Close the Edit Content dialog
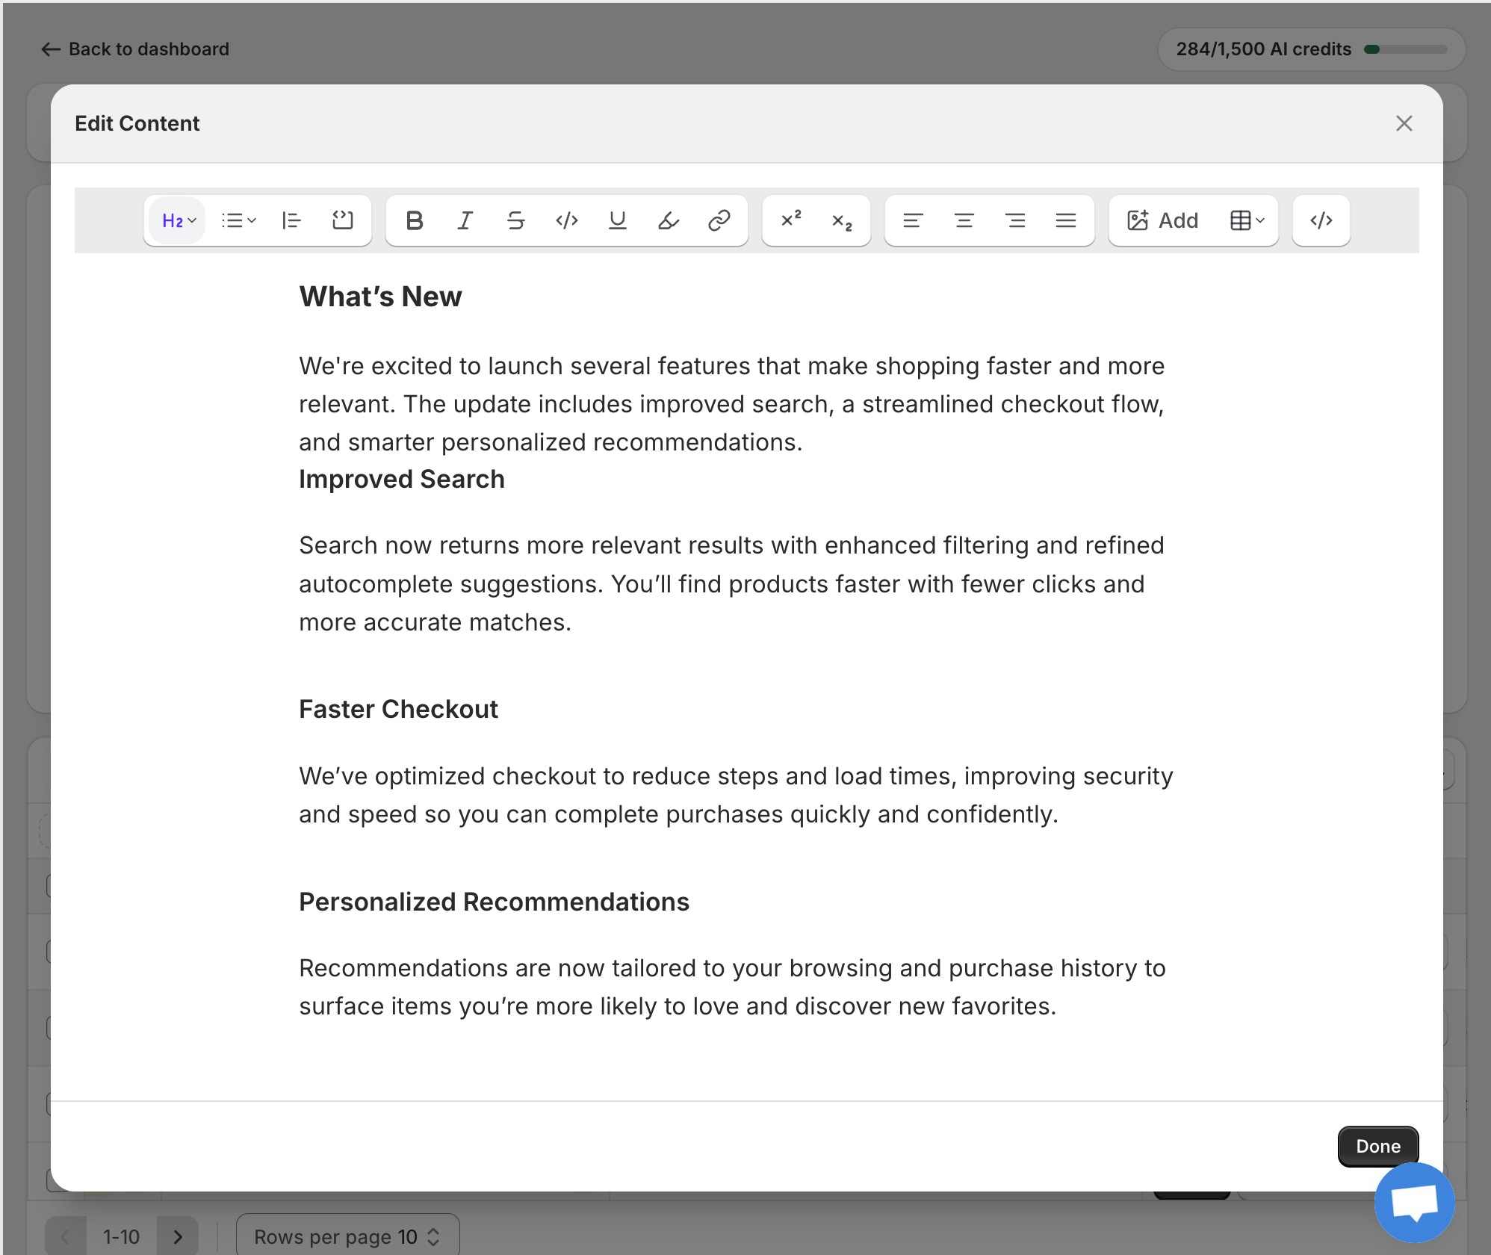The image size is (1491, 1255). 1404,123
